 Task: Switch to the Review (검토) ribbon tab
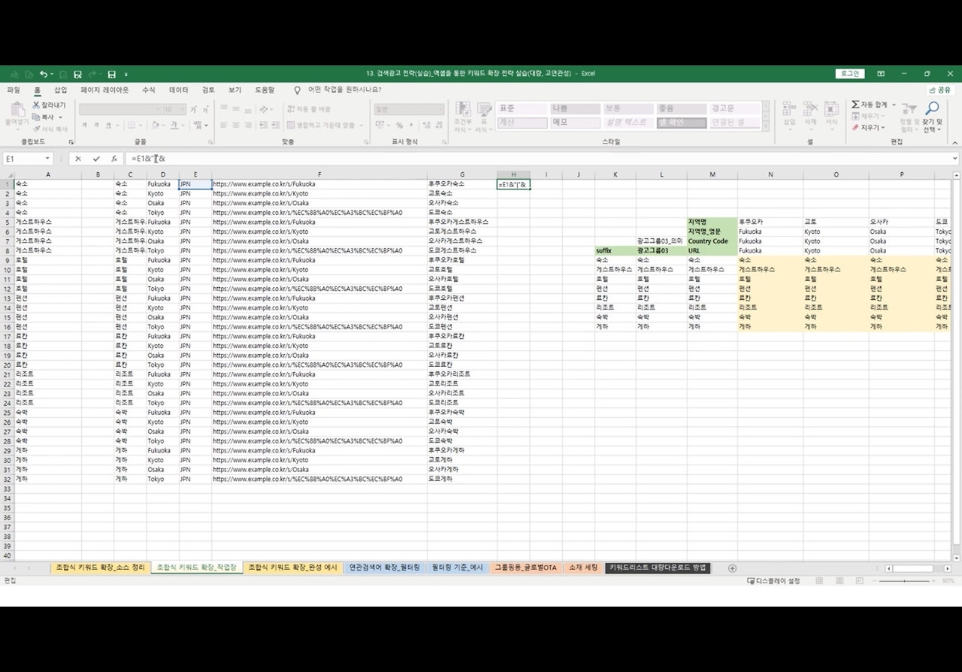click(x=209, y=90)
